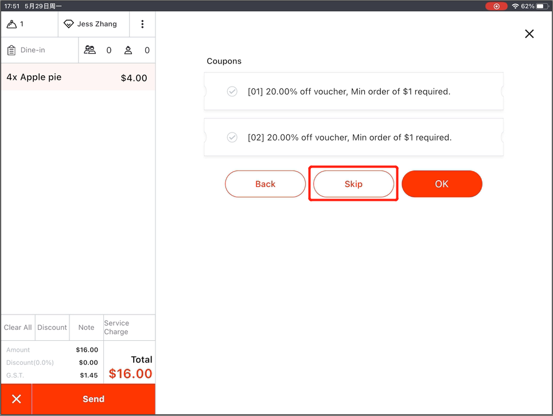Open the Note option
This screenshot has width=553, height=416.
(86, 328)
